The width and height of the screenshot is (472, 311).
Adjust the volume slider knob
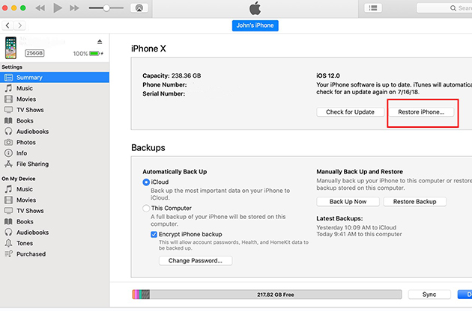(x=106, y=8)
